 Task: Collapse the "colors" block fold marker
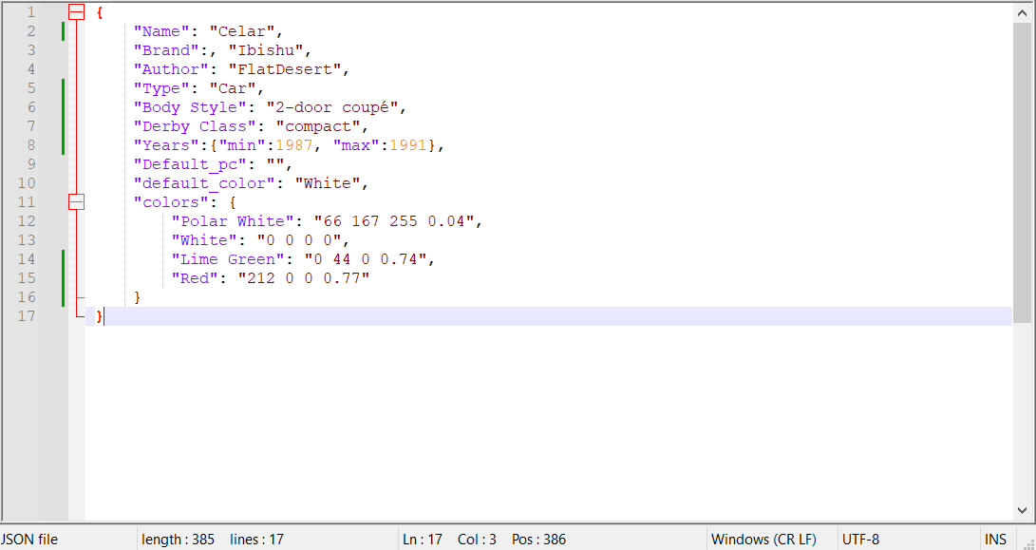pyautogui.click(x=77, y=202)
